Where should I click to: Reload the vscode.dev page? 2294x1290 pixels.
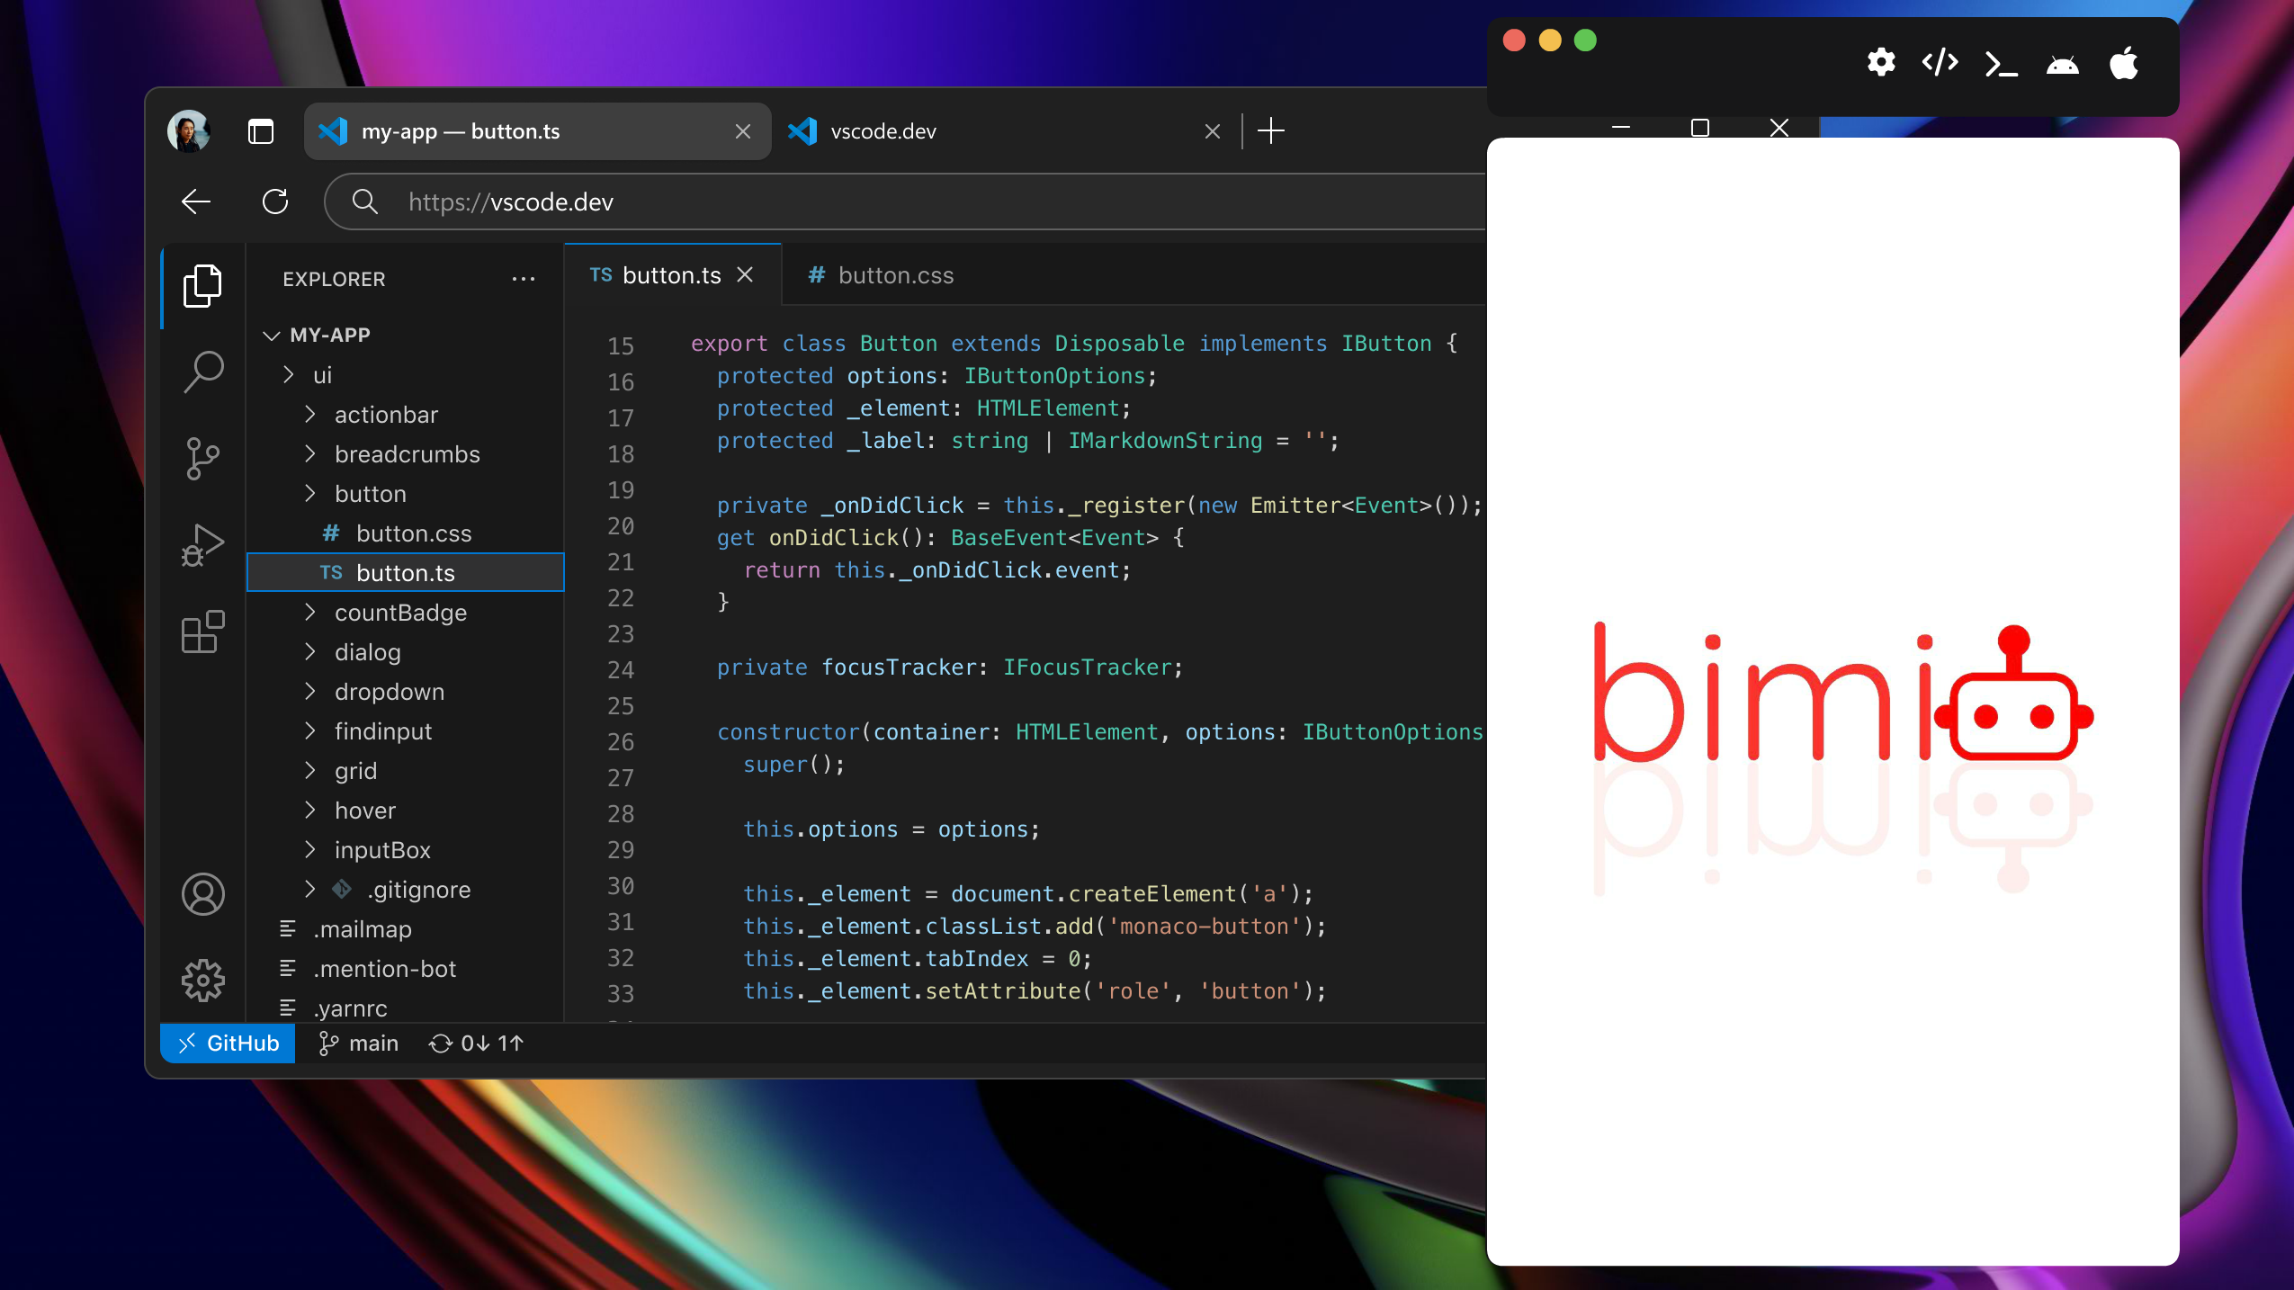click(x=275, y=202)
